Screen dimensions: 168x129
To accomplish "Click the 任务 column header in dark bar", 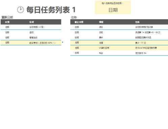I will [x=137, y=22].
